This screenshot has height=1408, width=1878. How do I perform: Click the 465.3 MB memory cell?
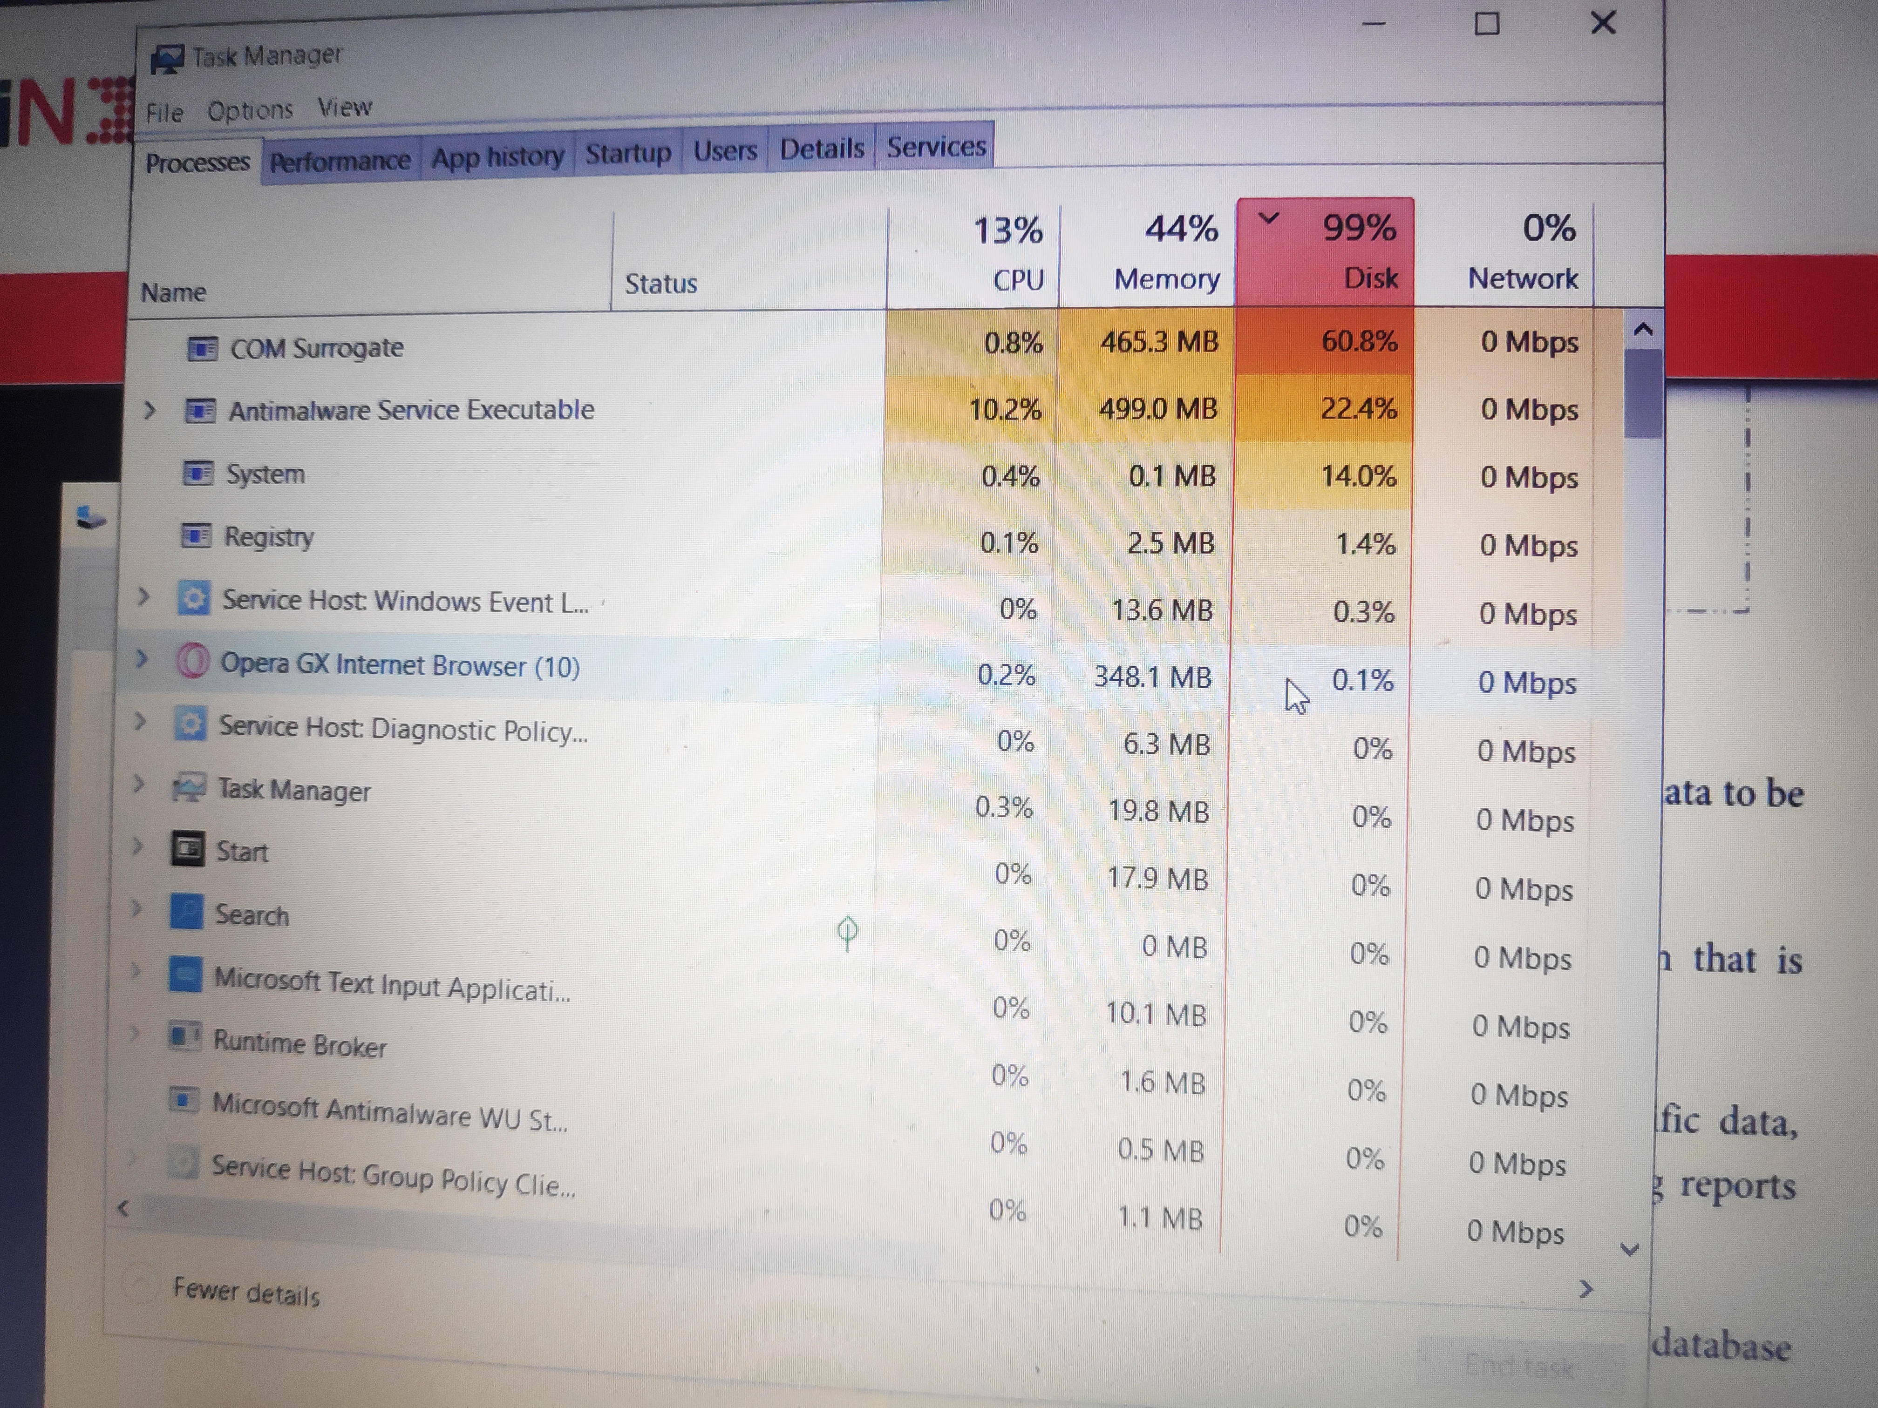pyautogui.click(x=1147, y=342)
